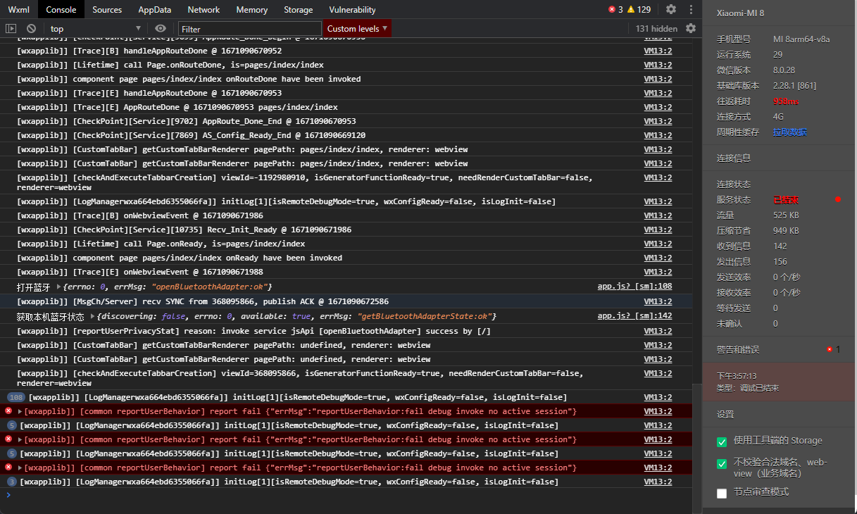Click the last error icon in console
Screen dimensions: 857x514
tap(8, 467)
